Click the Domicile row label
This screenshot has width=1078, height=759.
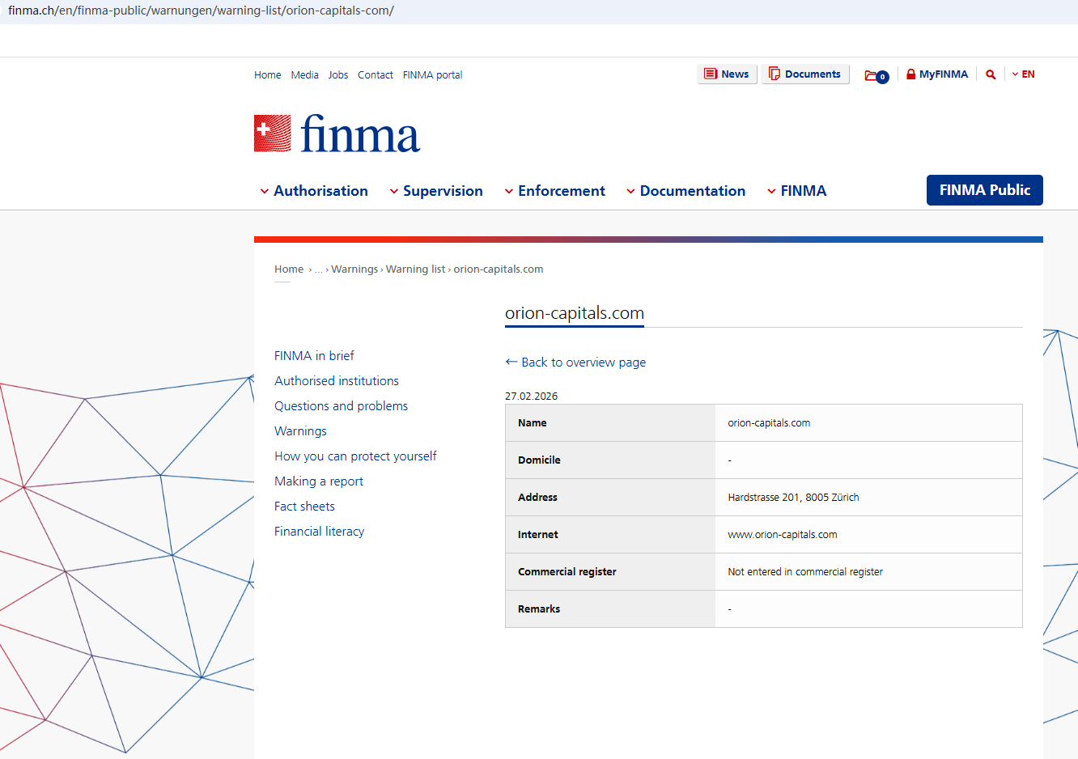click(x=539, y=460)
